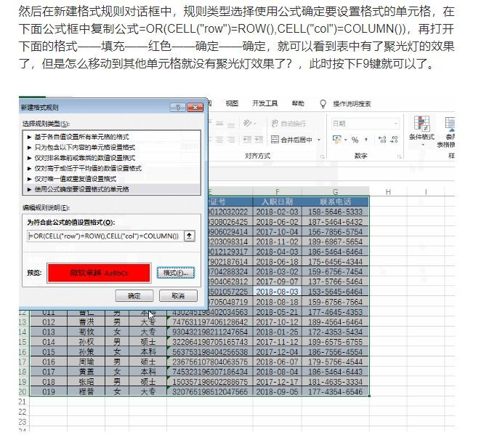Click cell 2018-09-05

point(278,391)
